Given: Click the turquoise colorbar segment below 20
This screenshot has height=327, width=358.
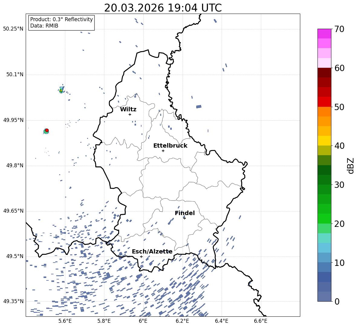Looking at the screenshot, I should pos(324,238).
